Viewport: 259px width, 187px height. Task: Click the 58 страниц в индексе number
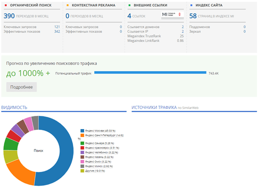click(193, 16)
